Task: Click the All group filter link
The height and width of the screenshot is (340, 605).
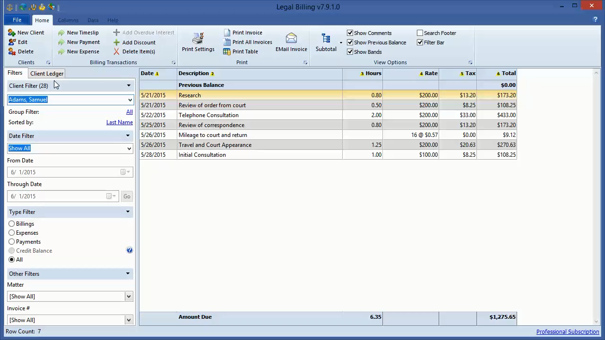Action: (x=130, y=112)
